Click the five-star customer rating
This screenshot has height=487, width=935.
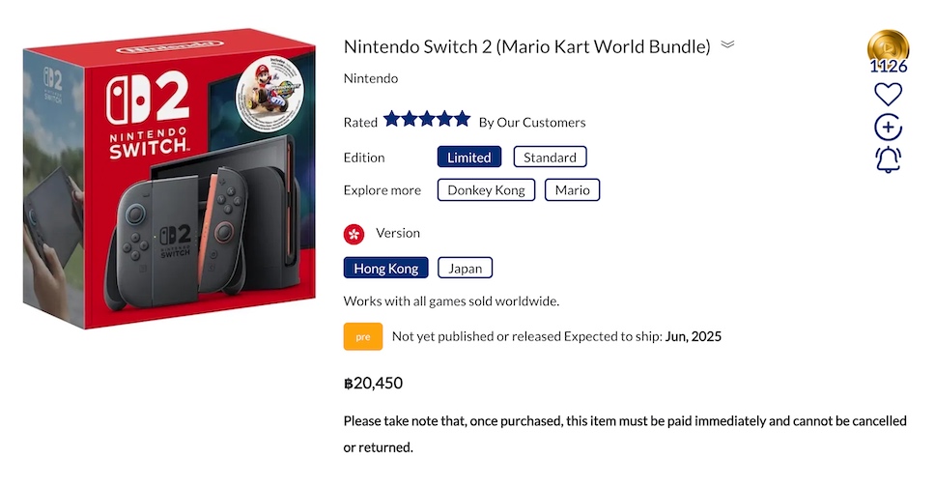click(426, 120)
